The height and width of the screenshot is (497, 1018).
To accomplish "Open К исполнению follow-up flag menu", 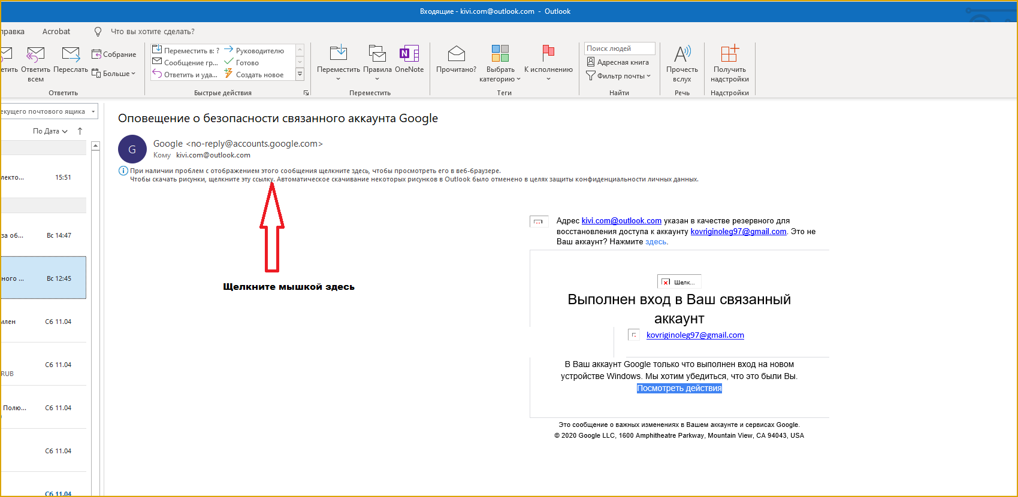I will pyautogui.click(x=548, y=63).
